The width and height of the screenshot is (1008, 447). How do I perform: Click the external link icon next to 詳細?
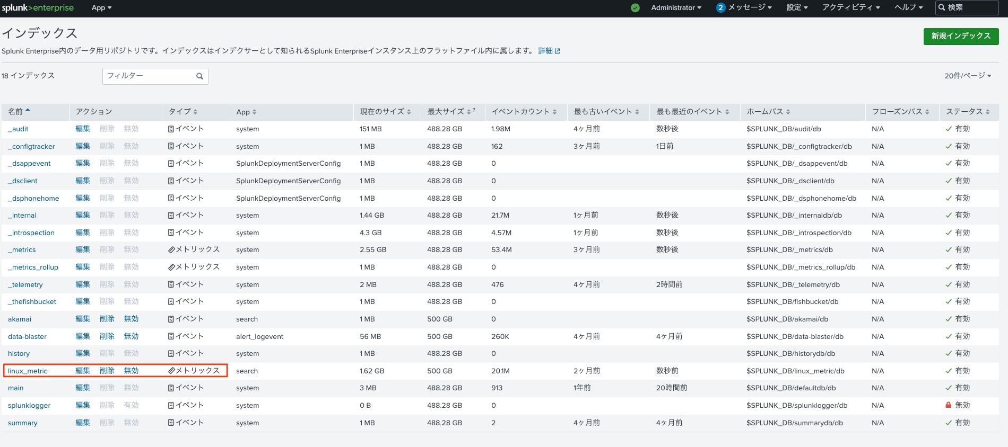coord(558,51)
